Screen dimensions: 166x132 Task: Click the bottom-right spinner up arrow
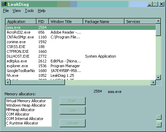[159, 117]
